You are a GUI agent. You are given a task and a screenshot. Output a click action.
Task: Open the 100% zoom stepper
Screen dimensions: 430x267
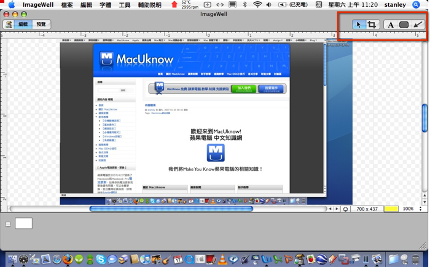[420, 209]
